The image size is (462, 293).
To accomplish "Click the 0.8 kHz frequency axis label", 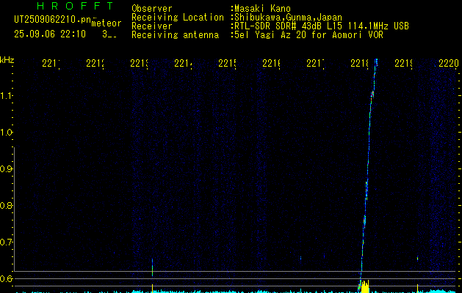I will coord(6,205).
